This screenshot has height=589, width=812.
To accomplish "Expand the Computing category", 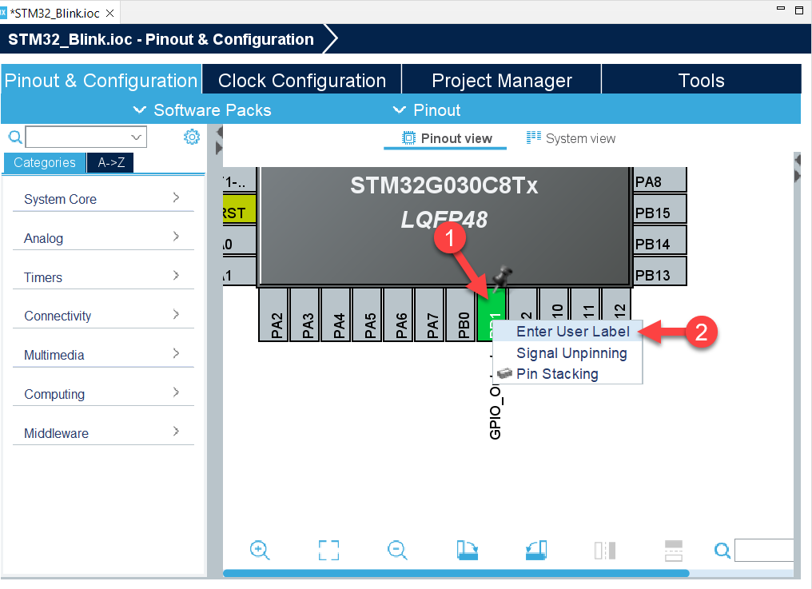I will point(103,394).
